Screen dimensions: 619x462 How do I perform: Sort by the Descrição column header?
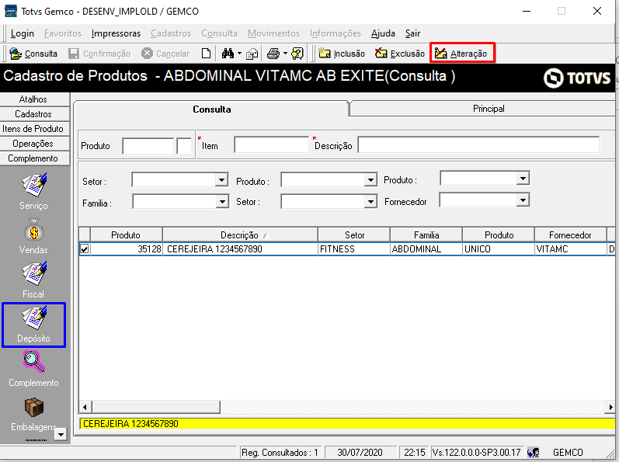[x=240, y=235]
